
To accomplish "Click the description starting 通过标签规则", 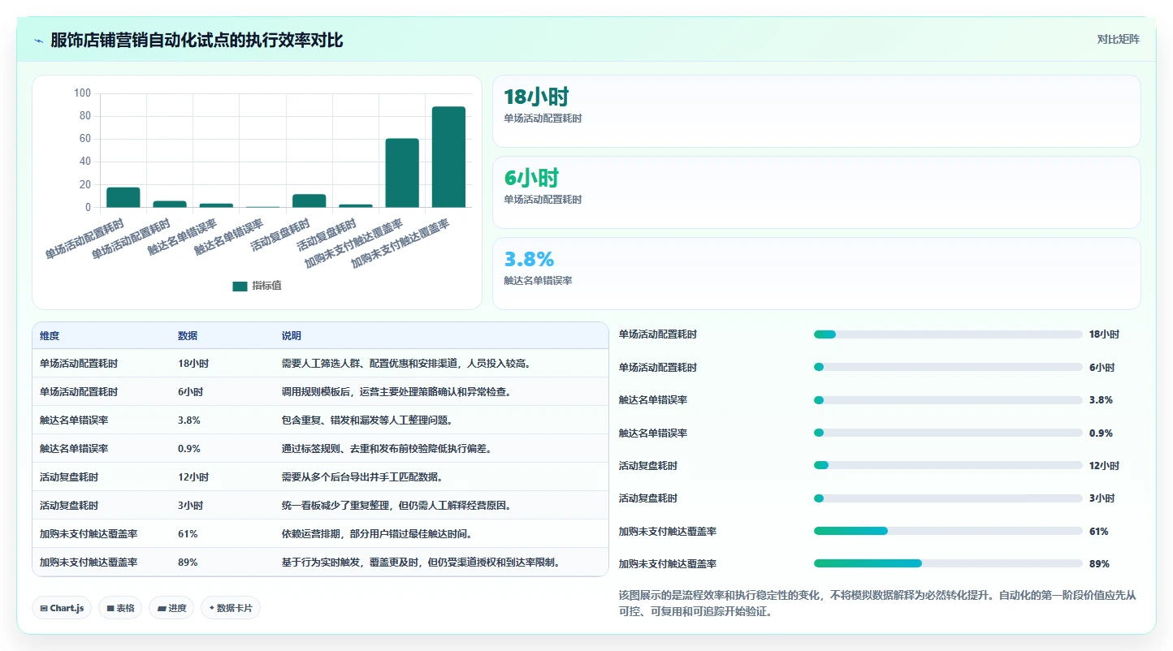I will click(x=387, y=449).
